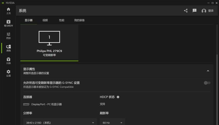Open the 3840 x 2160 resolution dropdown

point(60,122)
